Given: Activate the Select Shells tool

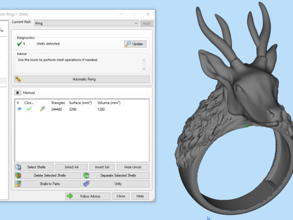Looking at the screenshot, I should click(x=34, y=167).
